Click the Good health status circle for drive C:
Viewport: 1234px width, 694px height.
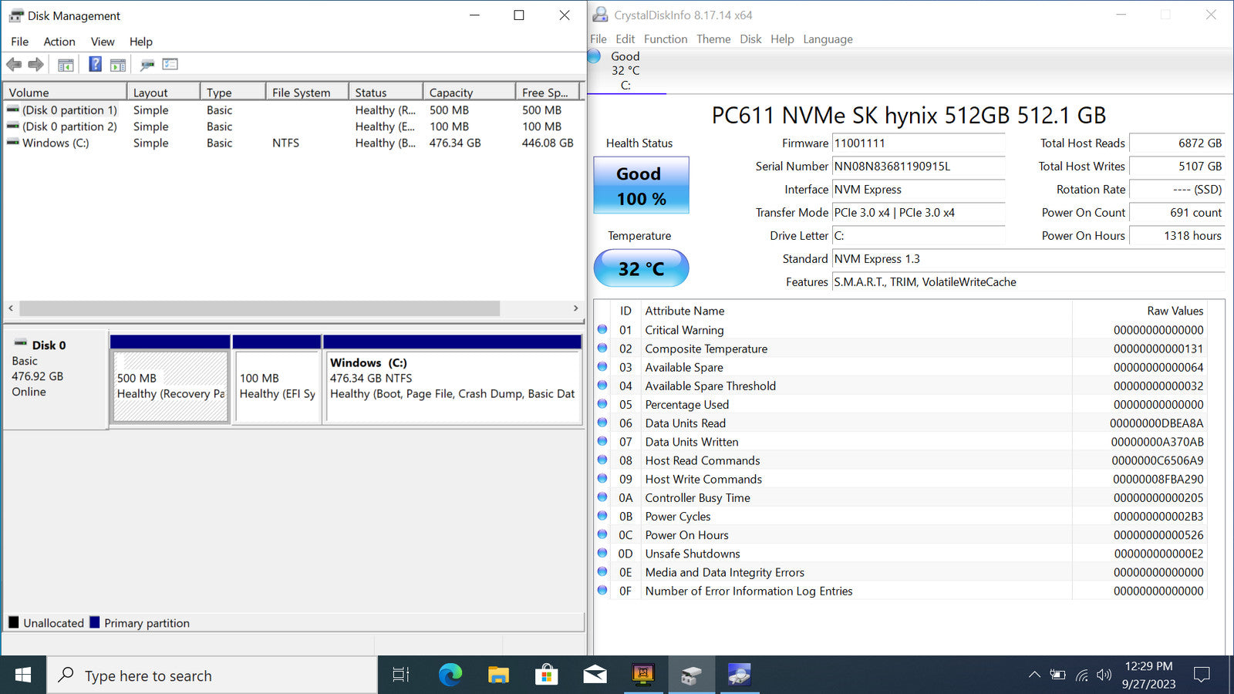click(x=594, y=56)
